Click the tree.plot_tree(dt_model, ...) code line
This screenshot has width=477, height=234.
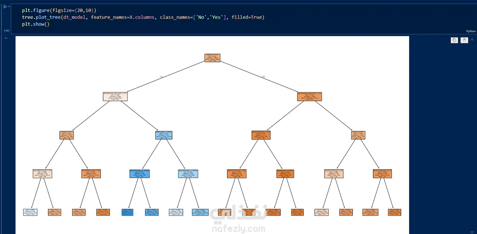click(143, 17)
